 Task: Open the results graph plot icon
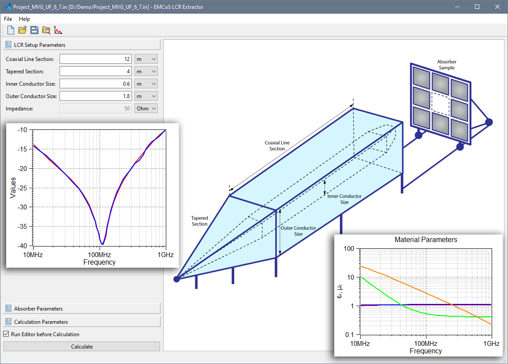[58, 30]
